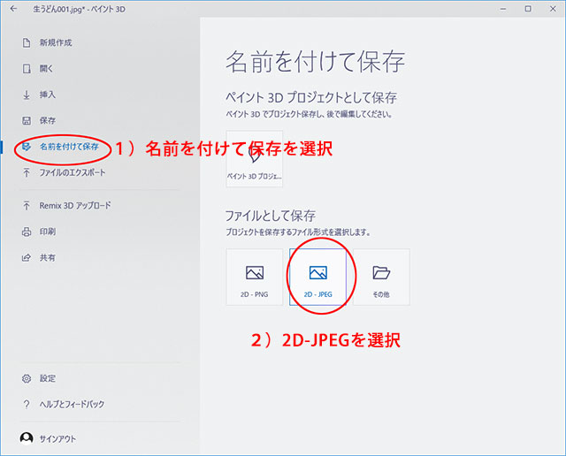The height and width of the screenshot is (456, 566).
Task: Click the ファイルのエクスポート upload icon
Action: 27,172
